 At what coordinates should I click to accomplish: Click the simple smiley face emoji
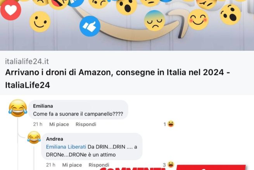click(40, 22)
